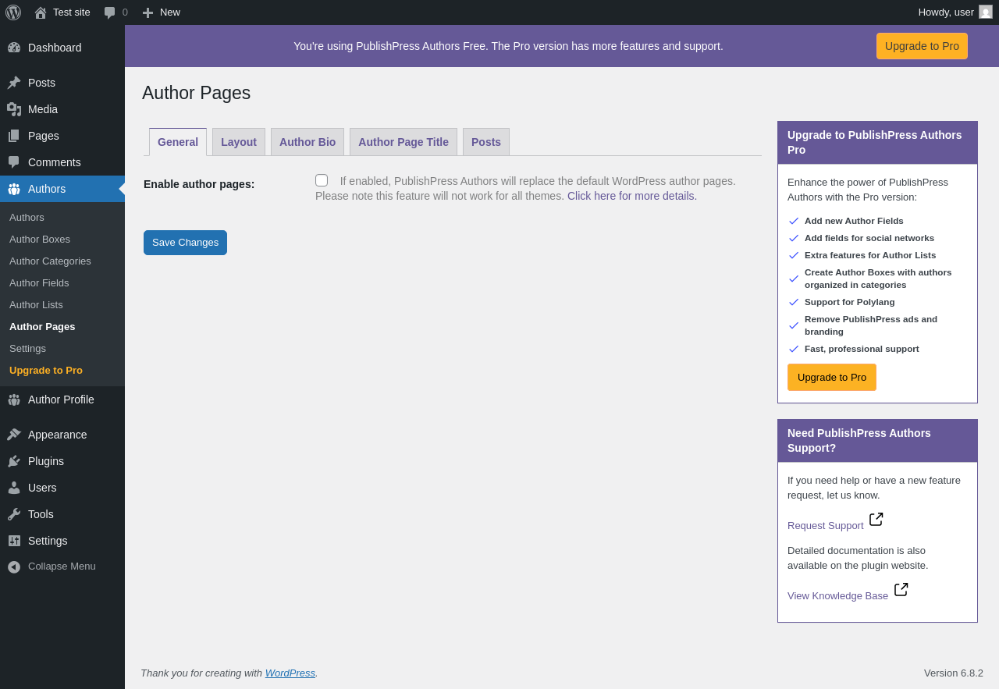The width and height of the screenshot is (999, 689).
Task: Open Author Categories submenu item
Action: [x=50, y=261]
